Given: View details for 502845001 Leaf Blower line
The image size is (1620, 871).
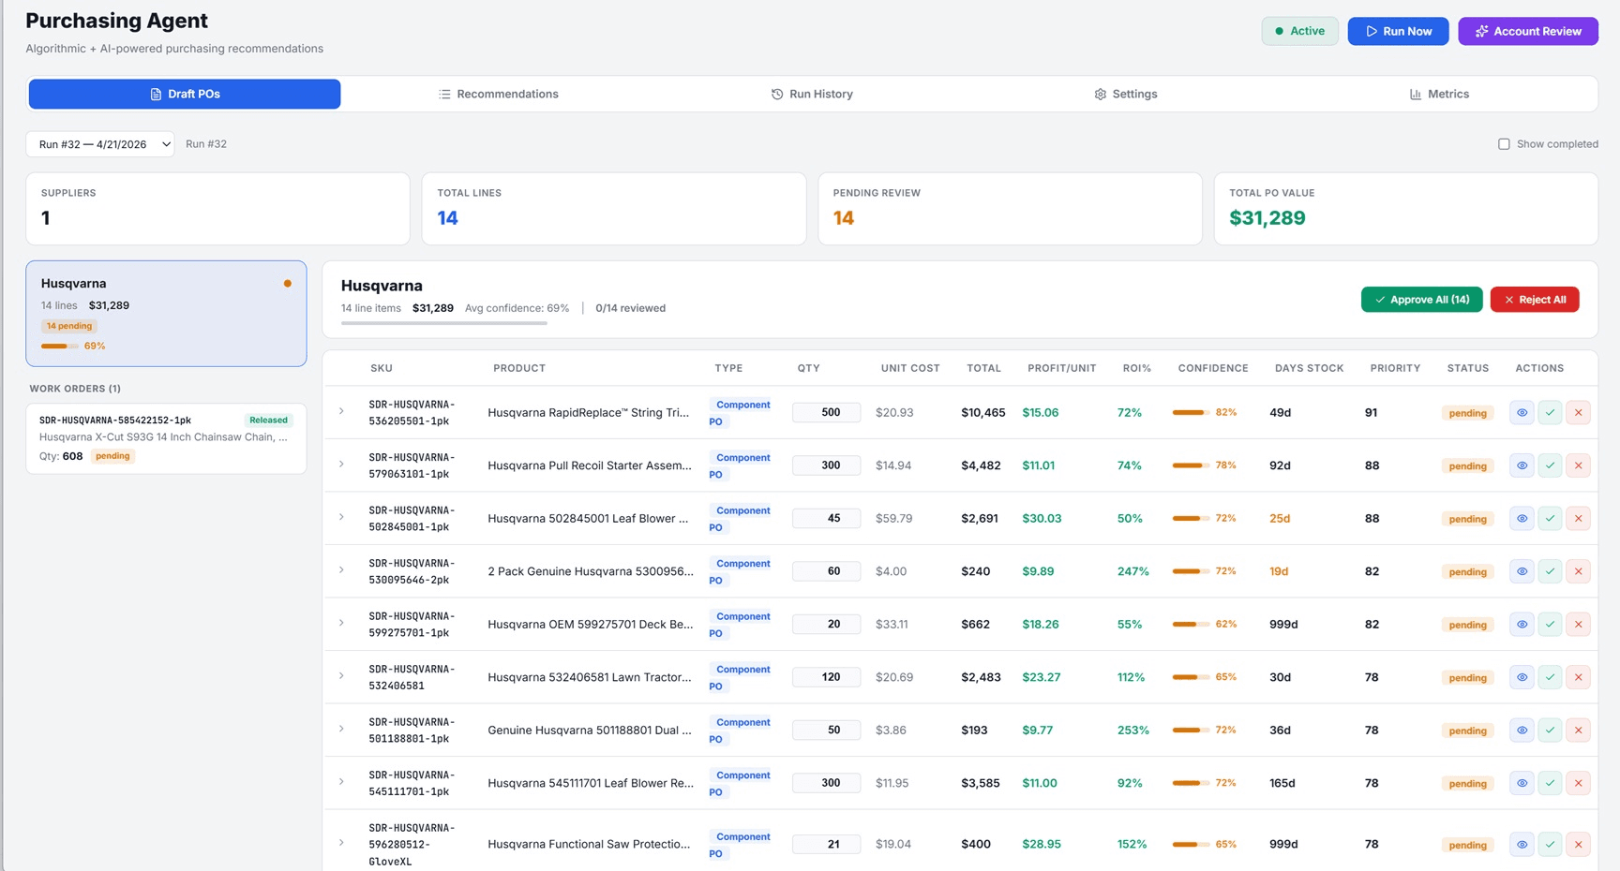Looking at the screenshot, I should (1522, 519).
